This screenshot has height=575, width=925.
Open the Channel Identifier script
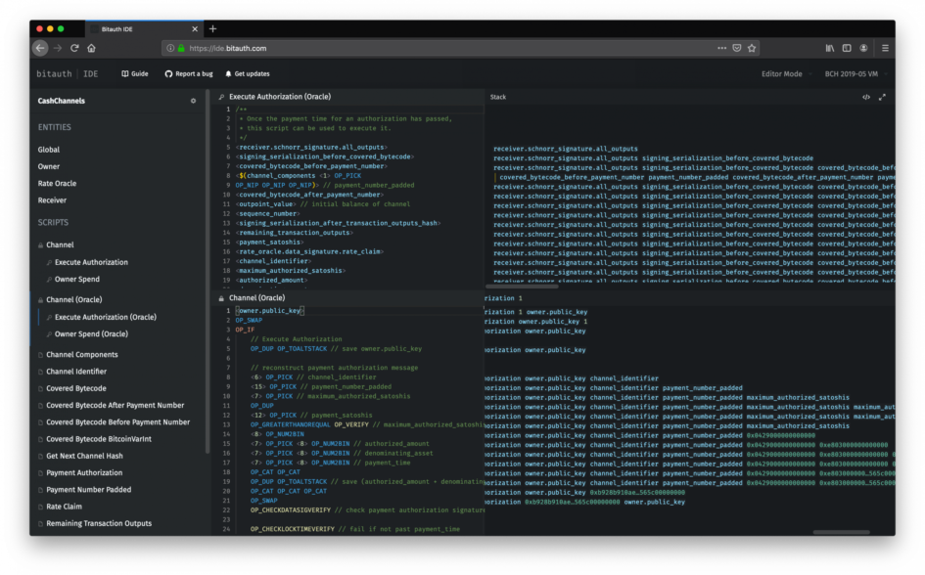(x=76, y=372)
